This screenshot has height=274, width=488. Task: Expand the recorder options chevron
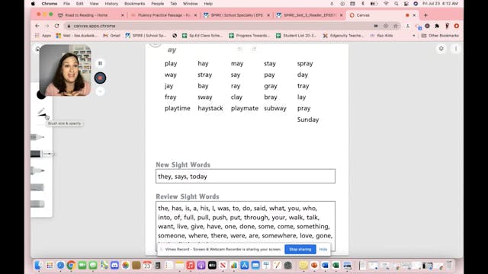[x=100, y=91]
